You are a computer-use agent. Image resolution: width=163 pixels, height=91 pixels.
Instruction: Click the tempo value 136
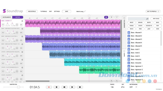pyautogui.click(x=112, y=87)
